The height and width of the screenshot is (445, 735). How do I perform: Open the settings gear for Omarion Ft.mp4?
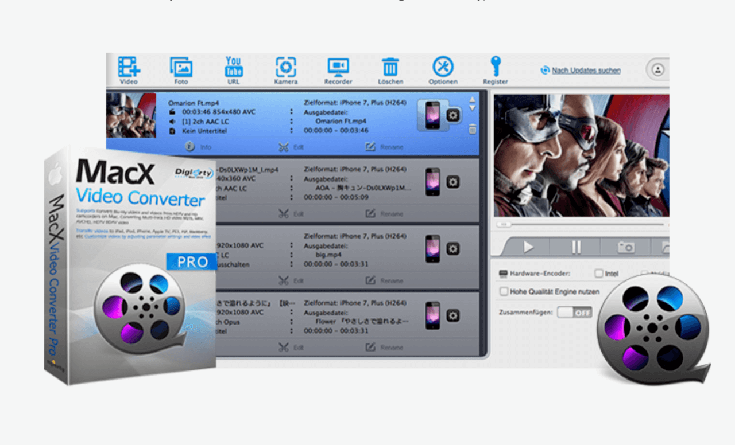(453, 115)
